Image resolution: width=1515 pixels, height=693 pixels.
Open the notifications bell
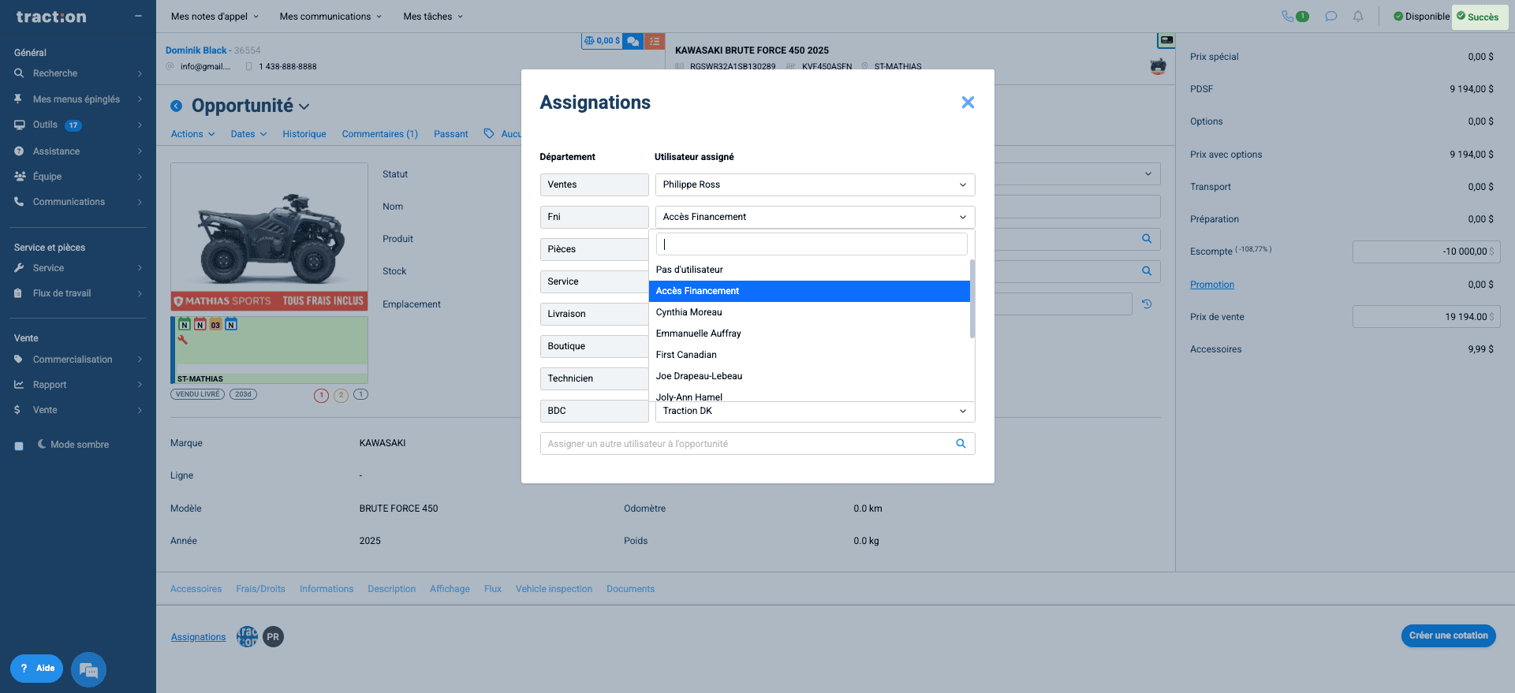(1358, 16)
